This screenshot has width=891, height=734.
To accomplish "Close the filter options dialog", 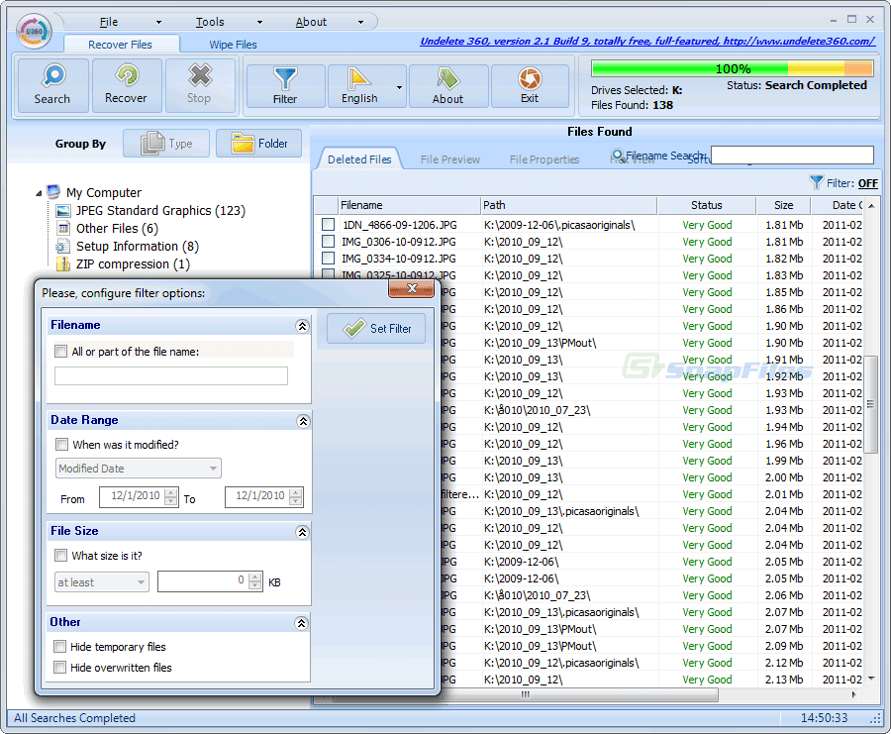I will (412, 288).
